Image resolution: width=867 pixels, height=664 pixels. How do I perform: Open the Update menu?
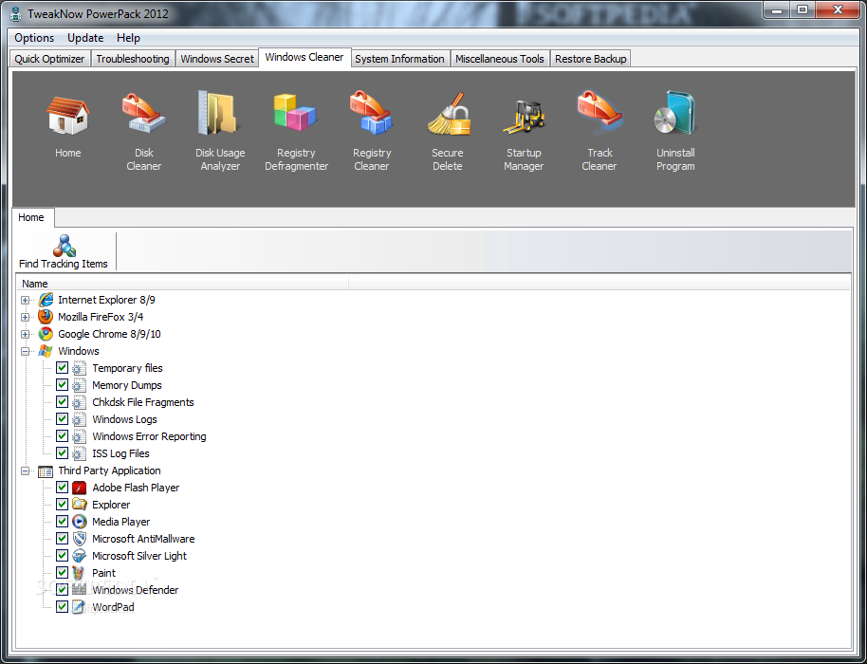point(85,38)
